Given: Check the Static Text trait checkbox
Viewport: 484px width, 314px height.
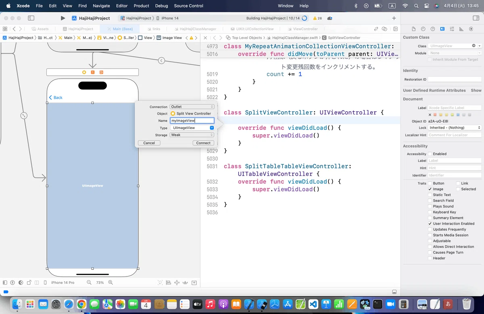Looking at the screenshot, I should [x=430, y=195].
